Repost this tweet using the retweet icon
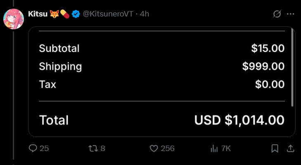The image size is (301, 165). tap(93, 148)
